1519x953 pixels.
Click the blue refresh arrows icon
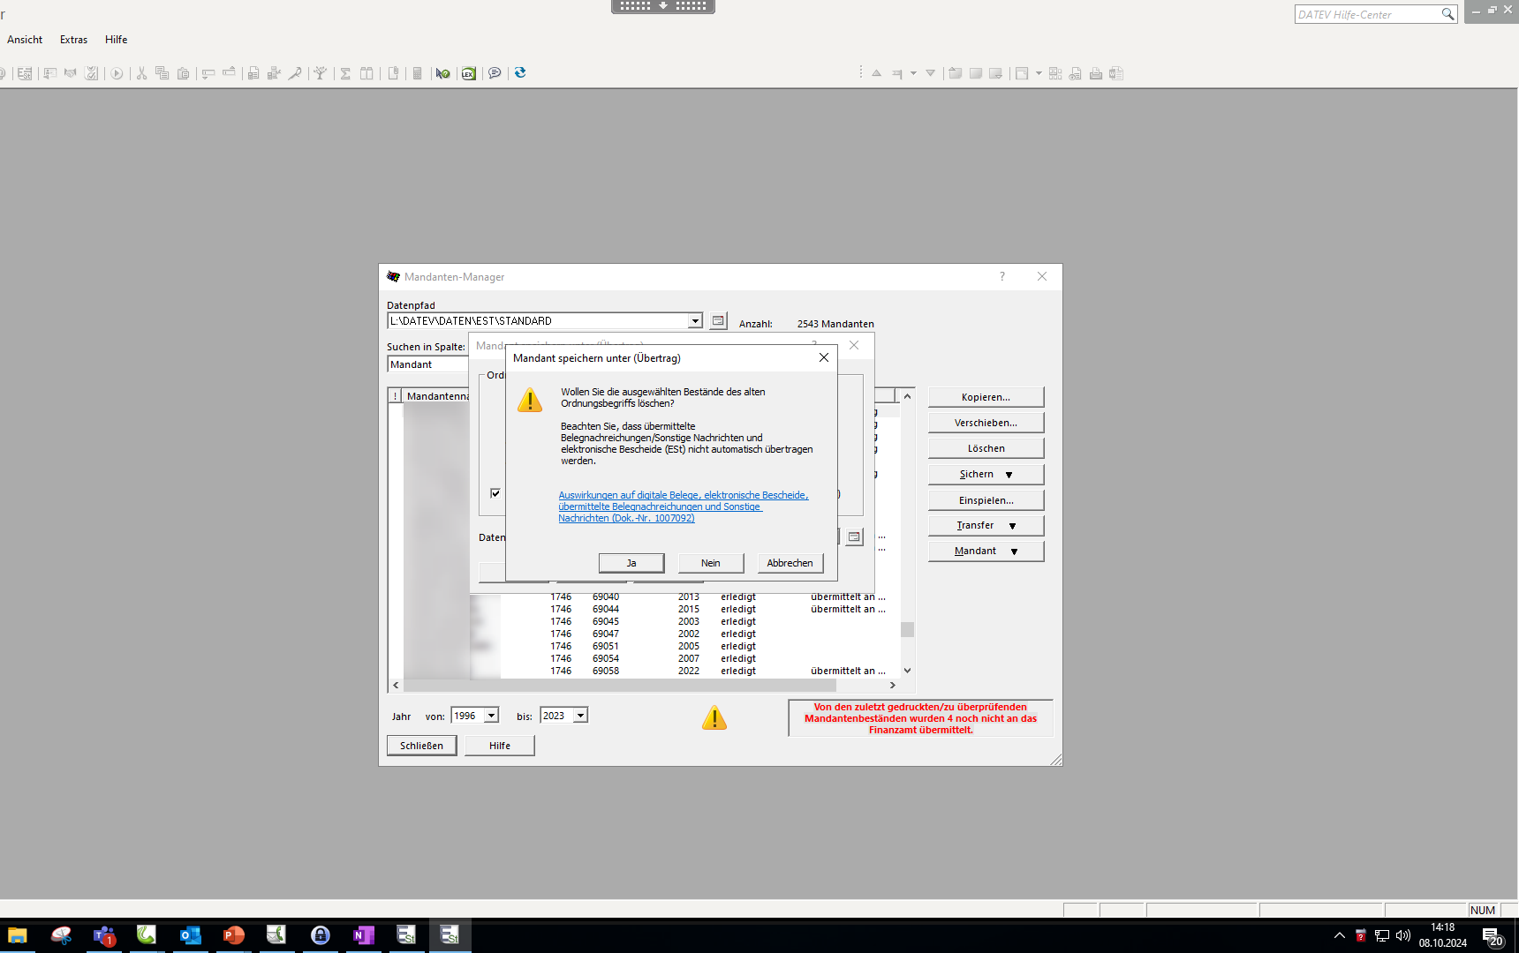[x=520, y=73]
